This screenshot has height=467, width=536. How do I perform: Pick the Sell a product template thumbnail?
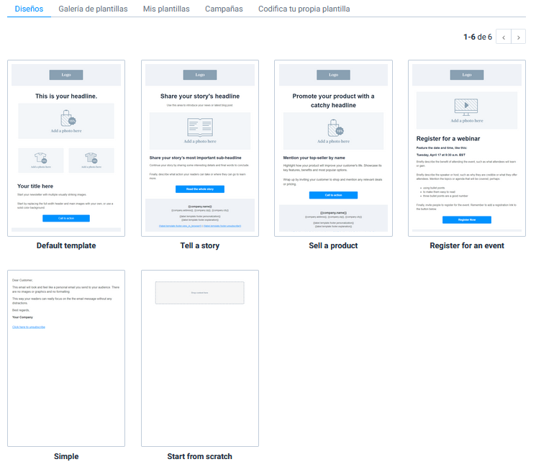pos(333,148)
